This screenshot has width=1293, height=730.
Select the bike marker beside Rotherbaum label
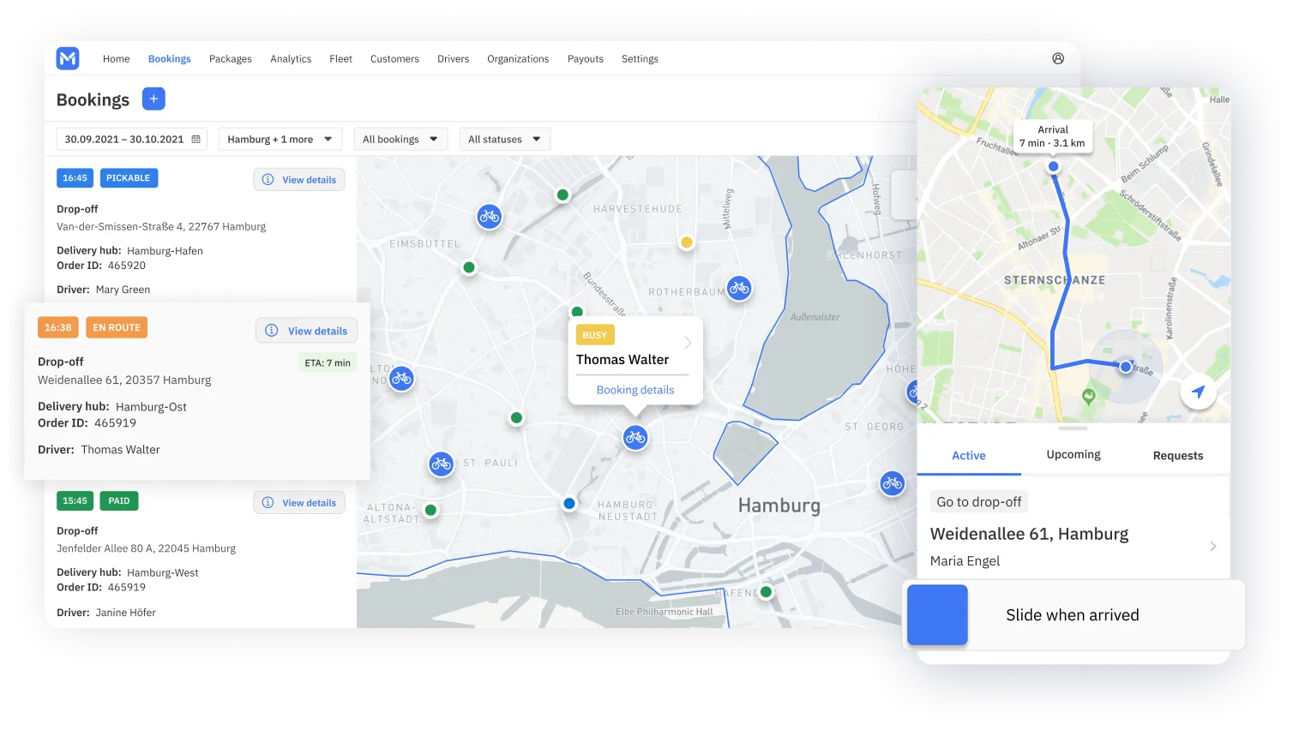coord(739,289)
